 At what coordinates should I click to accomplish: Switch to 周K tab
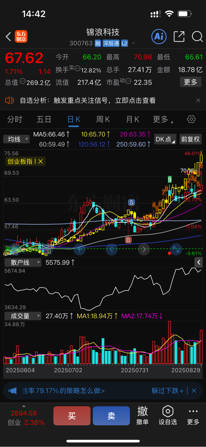point(103,119)
